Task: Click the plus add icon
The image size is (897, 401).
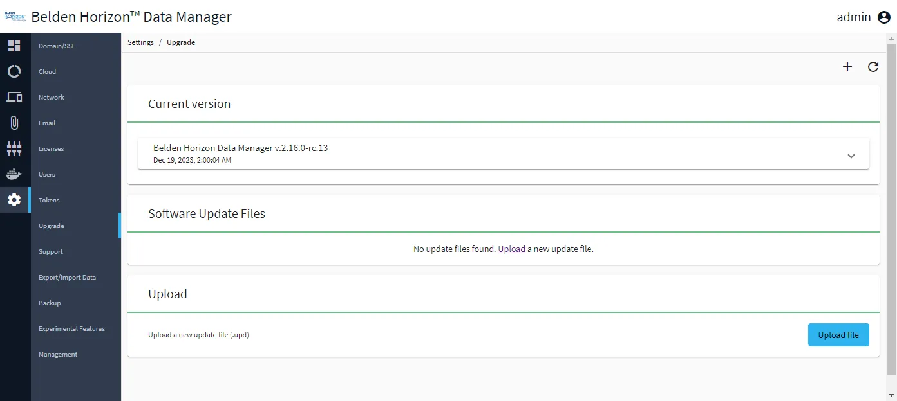Action: click(847, 67)
